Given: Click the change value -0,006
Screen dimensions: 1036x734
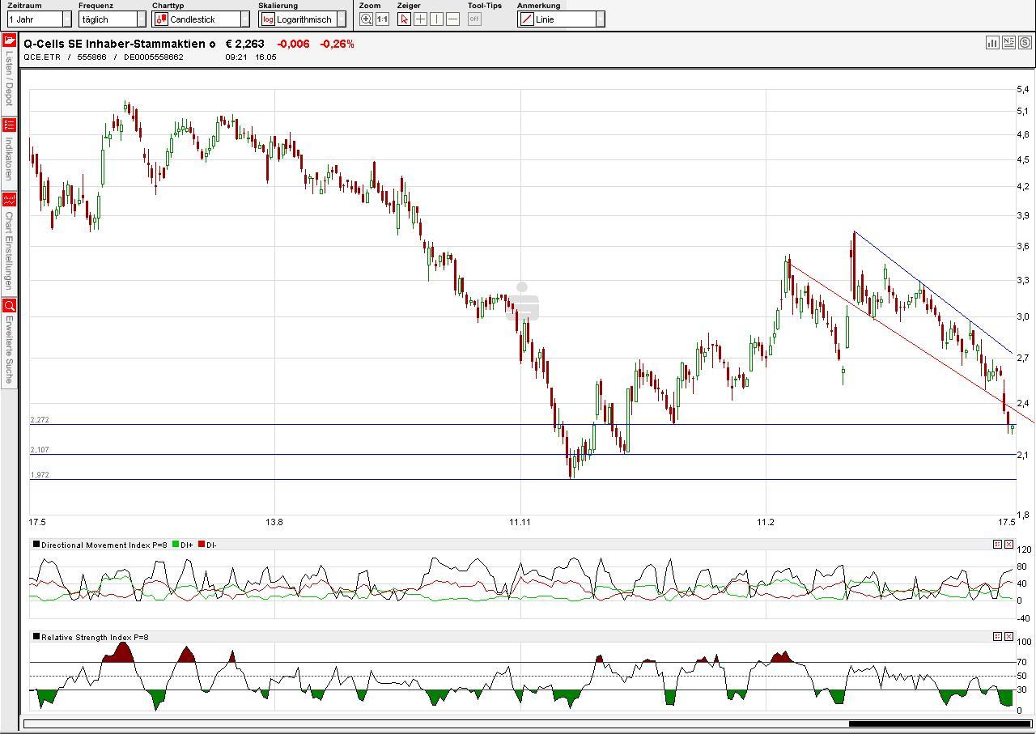Looking at the screenshot, I should pos(293,44).
